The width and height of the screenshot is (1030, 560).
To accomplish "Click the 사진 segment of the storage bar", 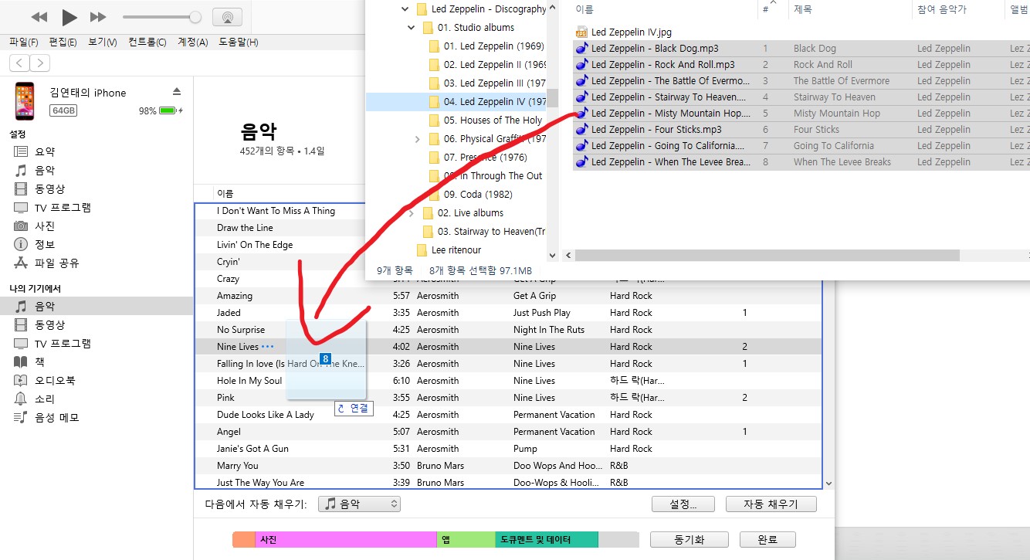I will [x=345, y=540].
